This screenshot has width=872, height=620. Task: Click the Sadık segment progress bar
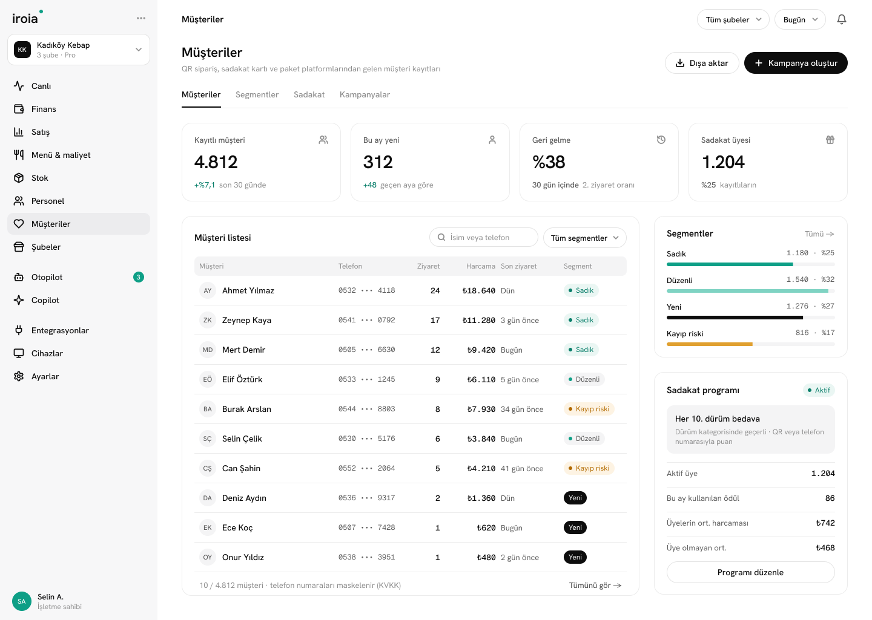750,264
